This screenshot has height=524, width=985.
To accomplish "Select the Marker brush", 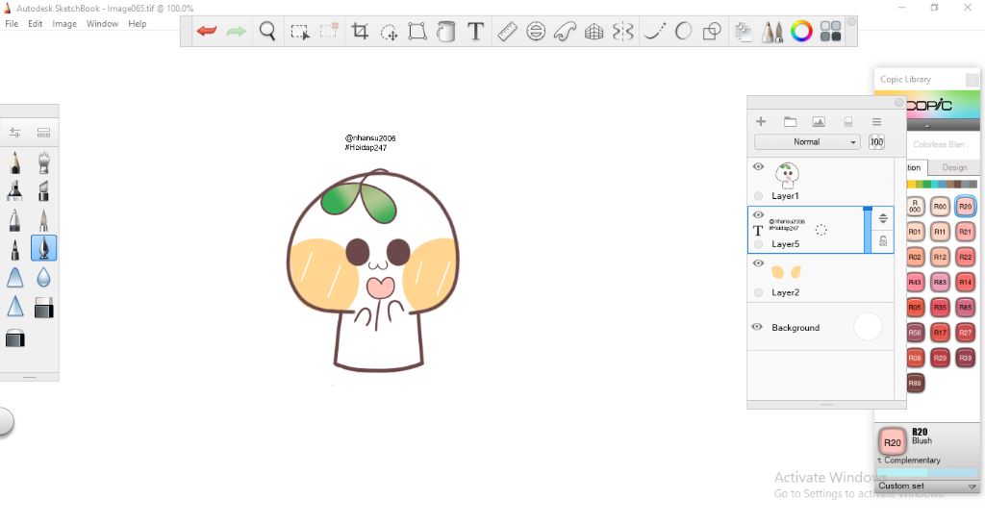I will pyautogui.click(x=15, y=190).
